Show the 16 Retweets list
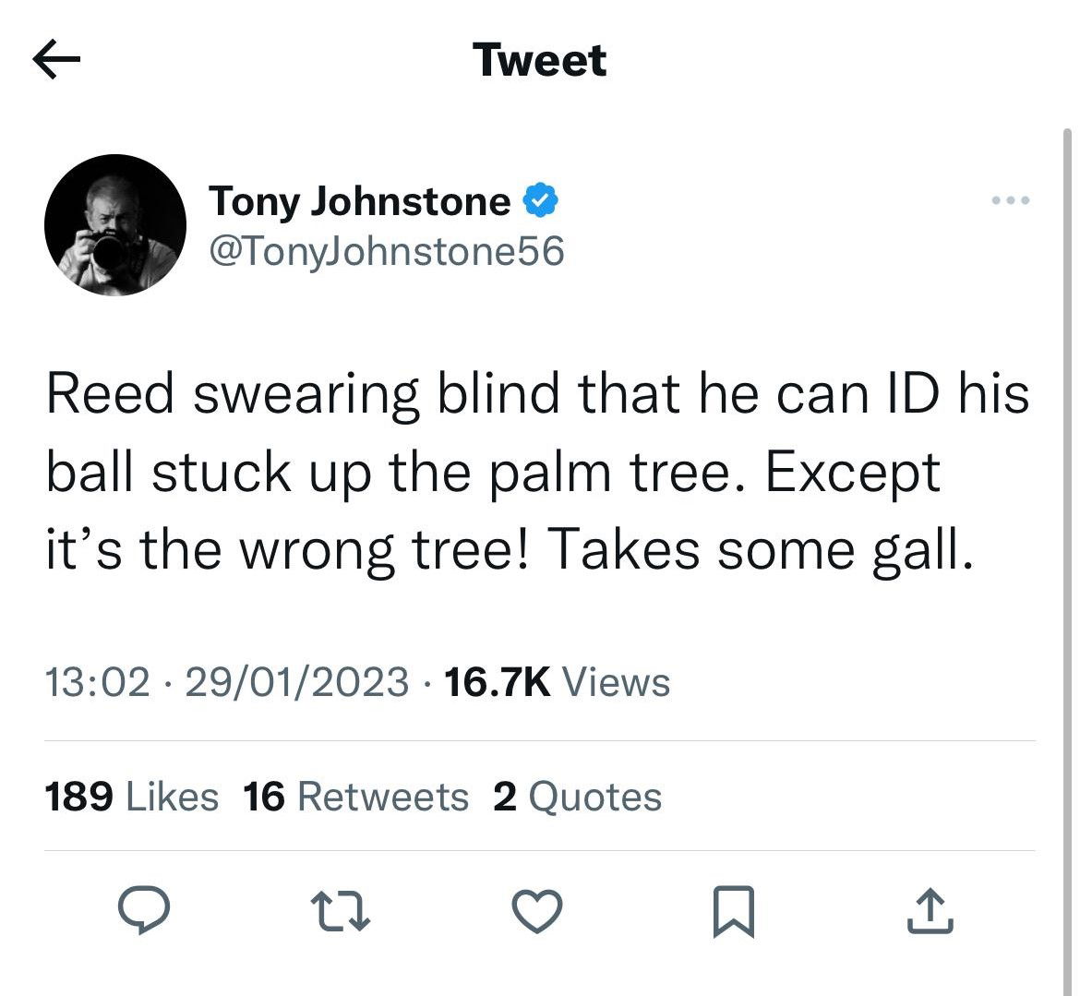The height and width of the screenshot is (996, 1080). tap(356, 797)
